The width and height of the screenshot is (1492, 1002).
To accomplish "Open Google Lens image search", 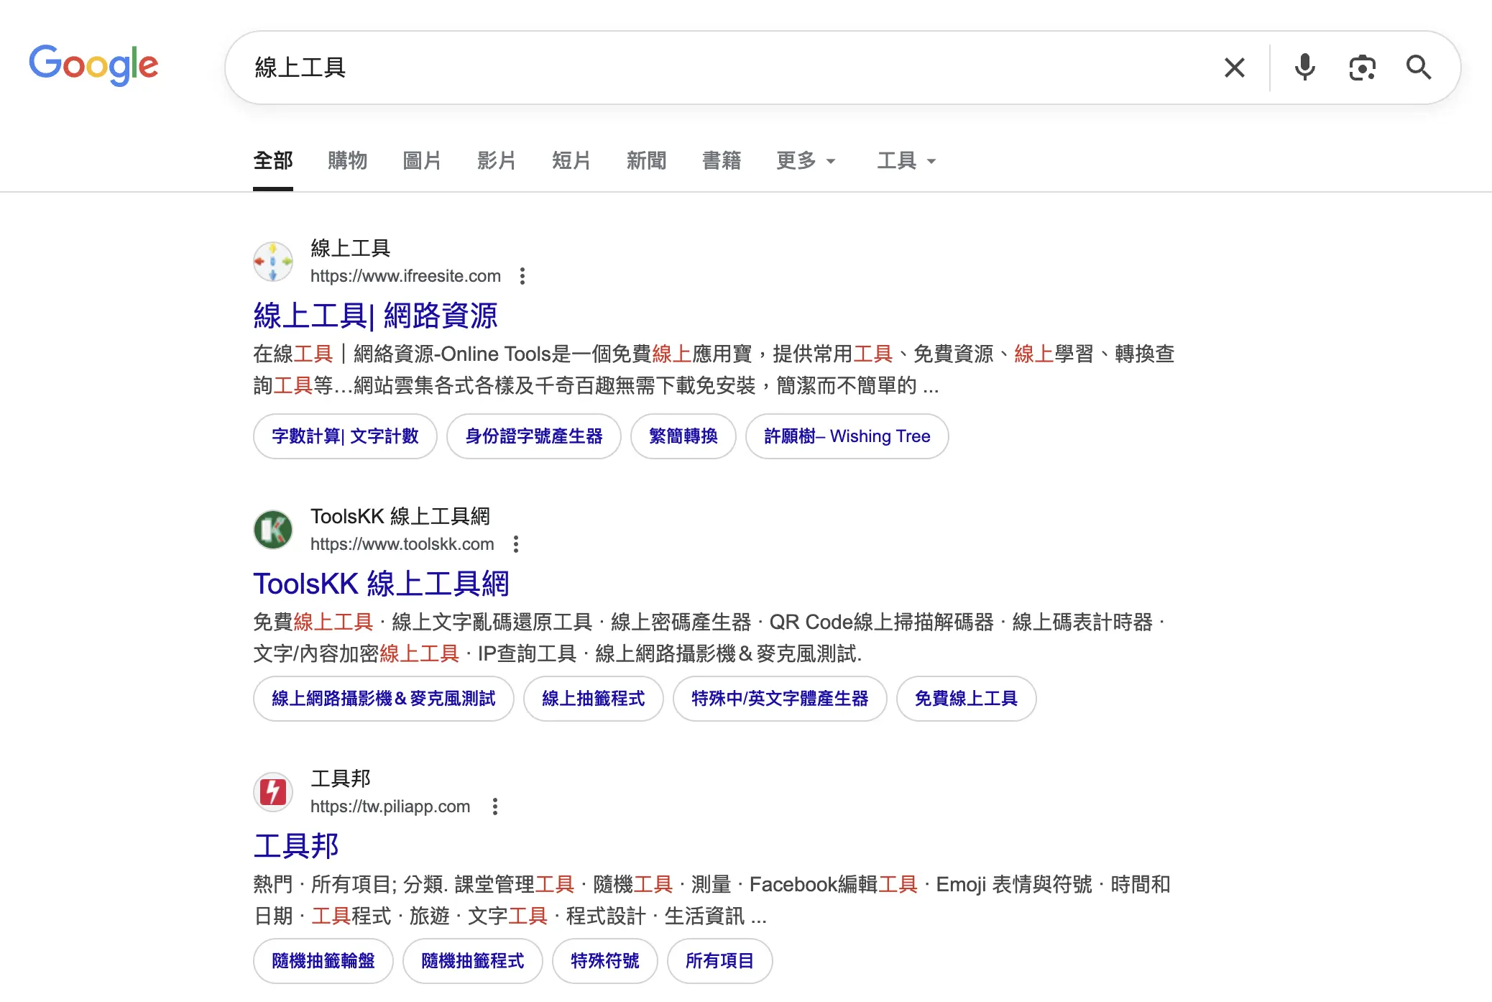I will 1362,67.
